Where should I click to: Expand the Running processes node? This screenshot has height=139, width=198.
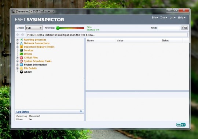click(x=18, y=40)
